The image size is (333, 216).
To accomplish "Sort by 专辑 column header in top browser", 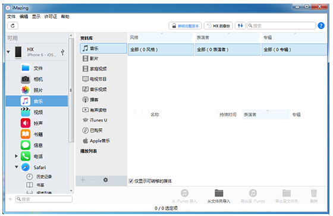I will [x=294, y=37].
